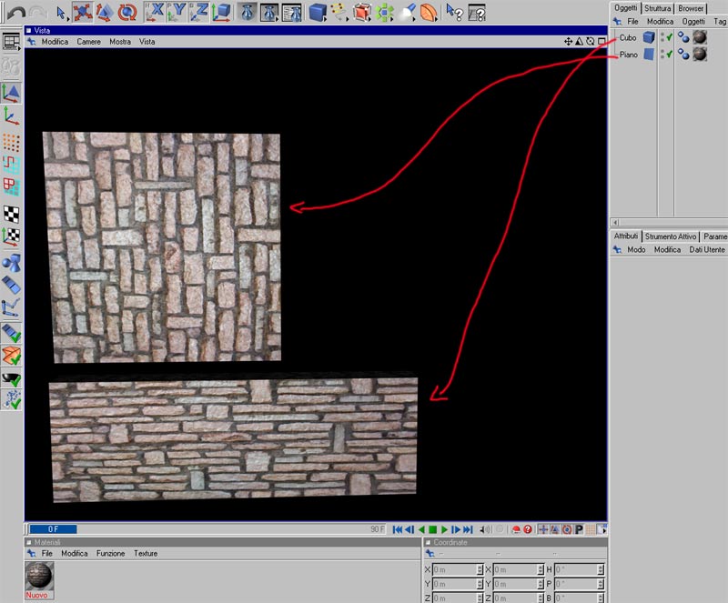Viewport: 728px width, 603px height.
Task: Open the Camere menu
Action: 88,42
